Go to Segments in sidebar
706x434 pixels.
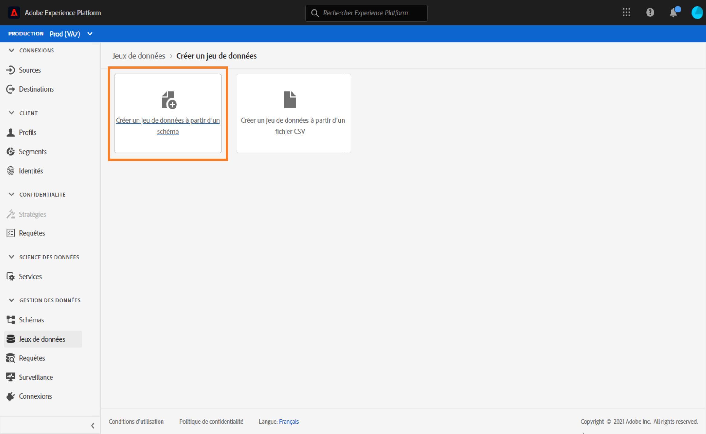click(32, 152)
